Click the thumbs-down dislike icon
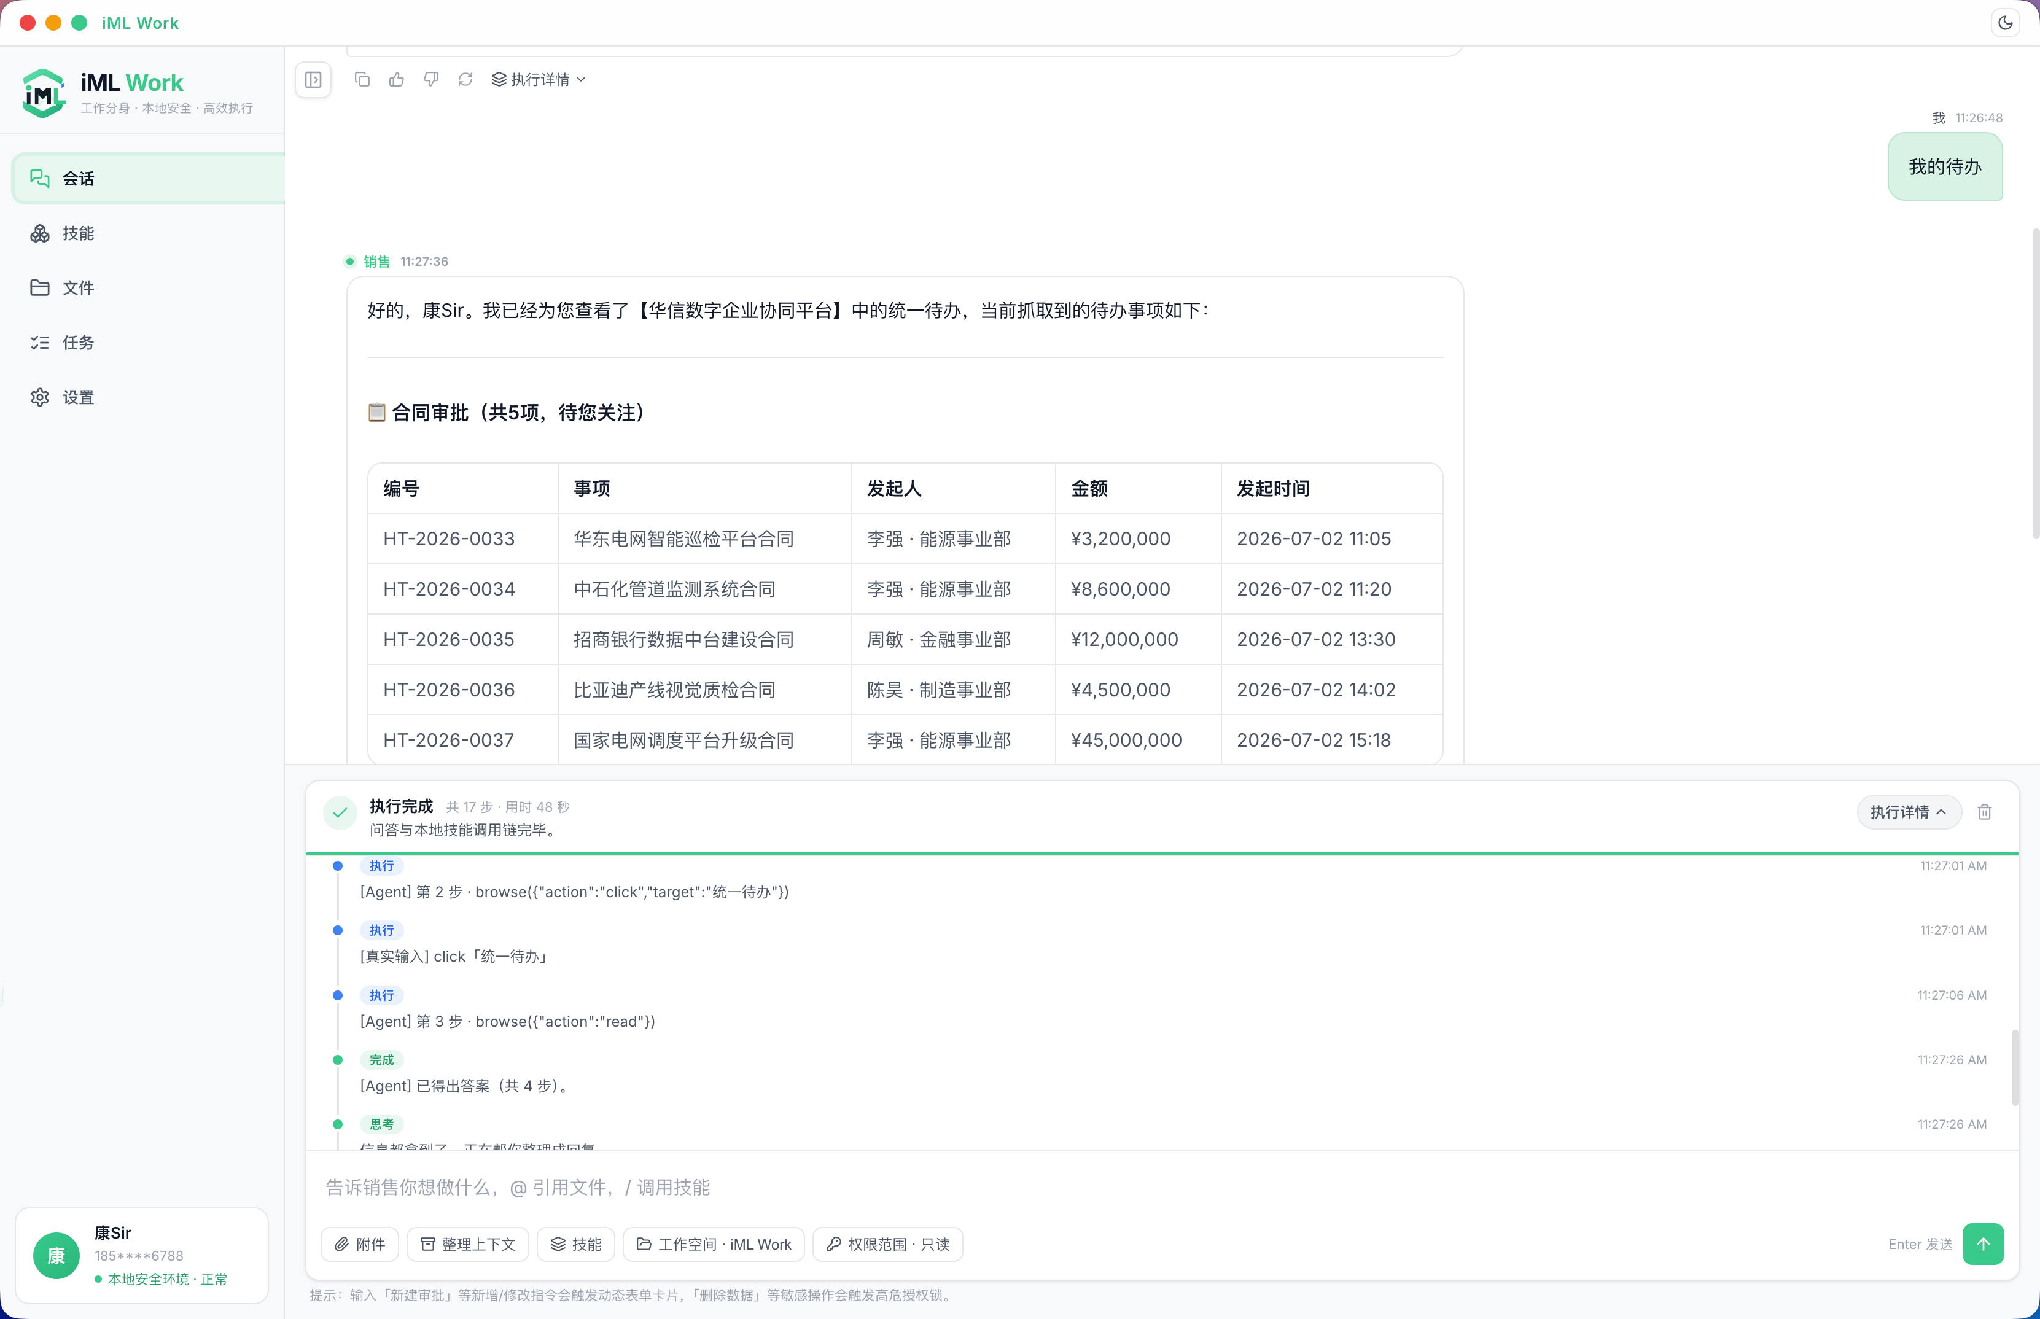Image resolution: width=2040 pixels, height=1319 pixels. (x=430, y=80)
